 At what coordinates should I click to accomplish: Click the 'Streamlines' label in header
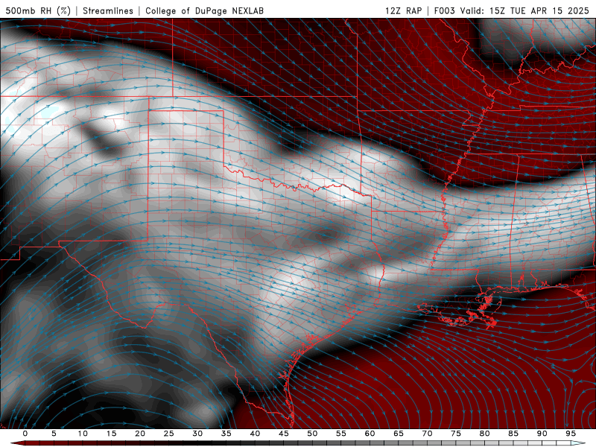(108, 10)
